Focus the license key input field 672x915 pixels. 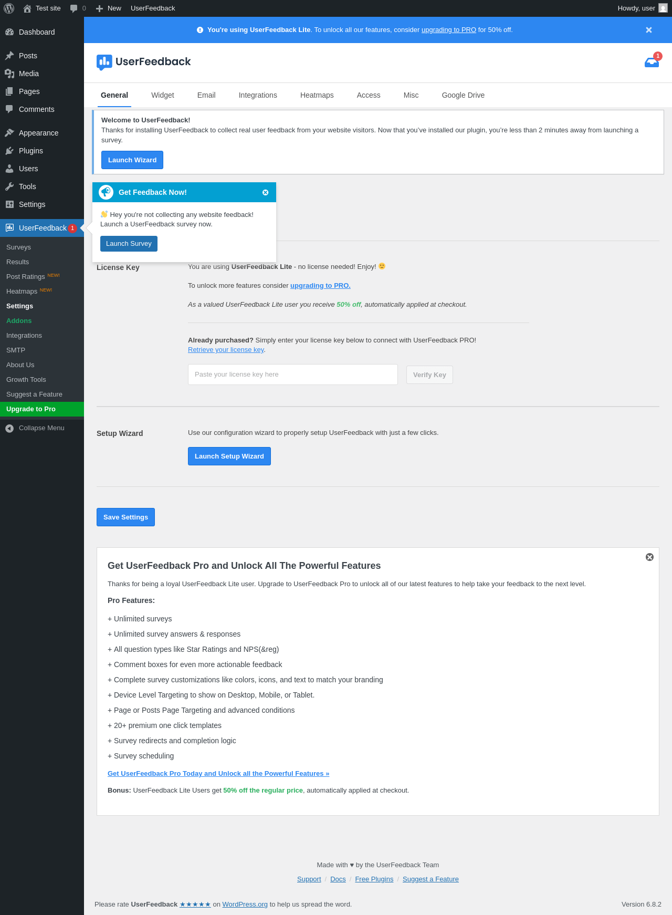click(x=293, y=375)
